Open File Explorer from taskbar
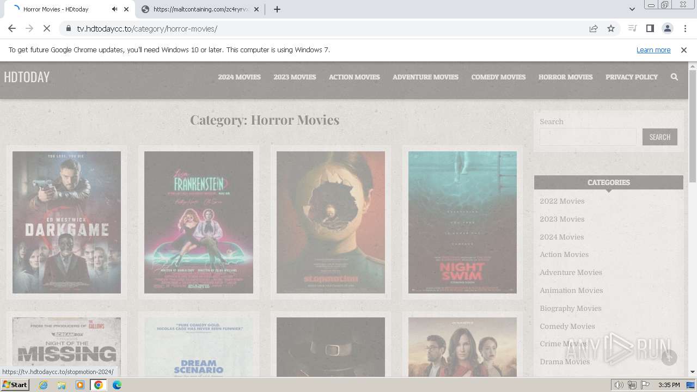This screenshot has width=697, height=392. (62, 385)
